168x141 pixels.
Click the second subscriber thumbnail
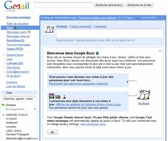tap(58, 96)
